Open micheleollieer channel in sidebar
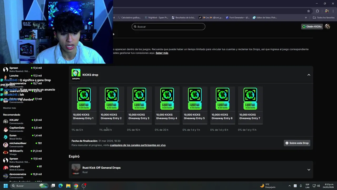This screenshot has height=190, width=337. [x=22, y=145]
